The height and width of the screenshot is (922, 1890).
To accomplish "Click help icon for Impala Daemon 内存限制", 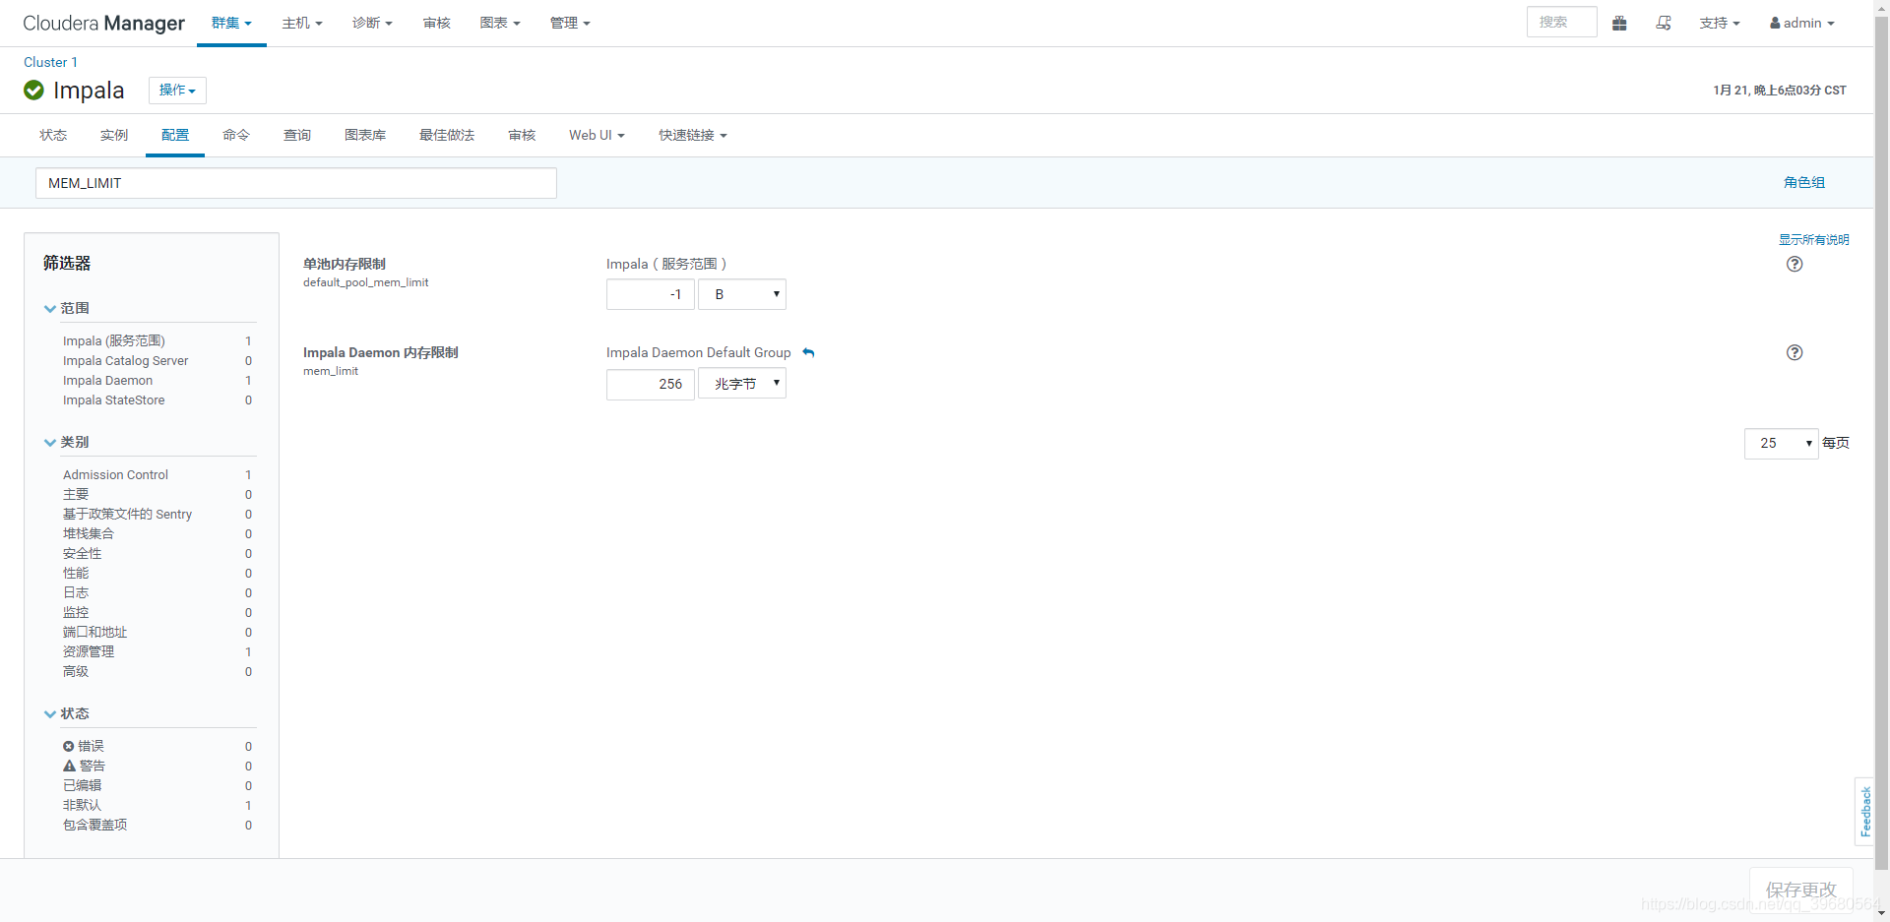I will click(1795, 352).
